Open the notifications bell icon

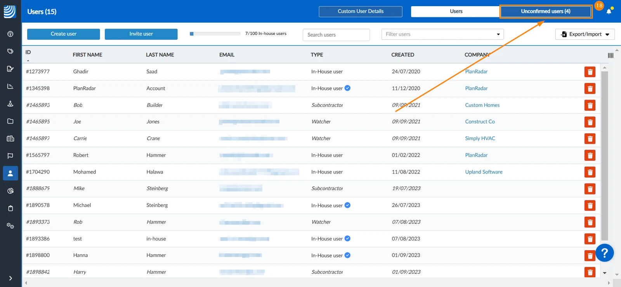(x=609, y=12)
